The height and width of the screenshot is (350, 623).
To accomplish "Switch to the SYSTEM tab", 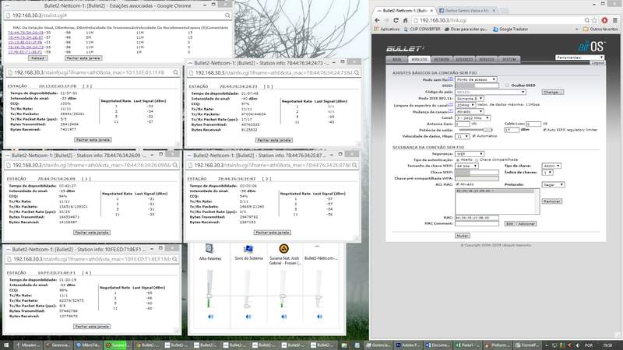I will coord(509,60).
